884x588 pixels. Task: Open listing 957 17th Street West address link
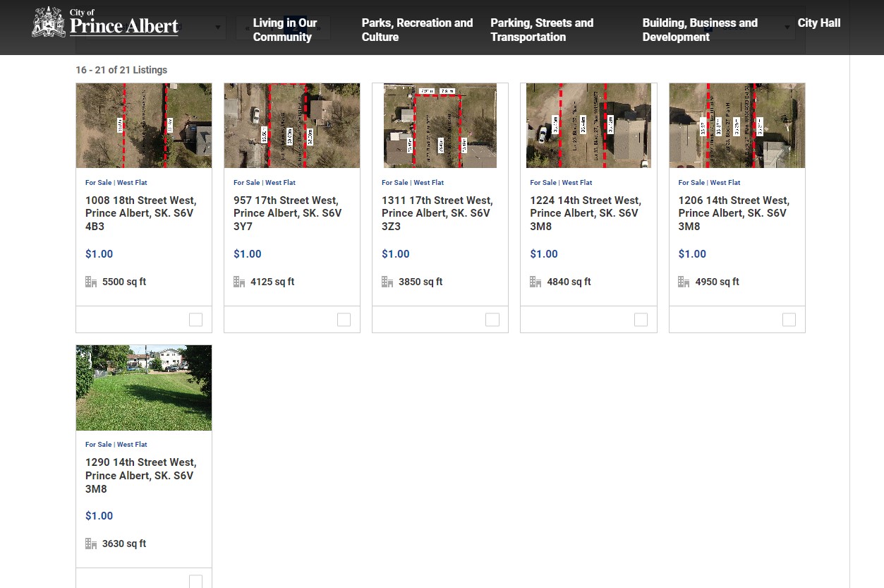pos(288,213)
